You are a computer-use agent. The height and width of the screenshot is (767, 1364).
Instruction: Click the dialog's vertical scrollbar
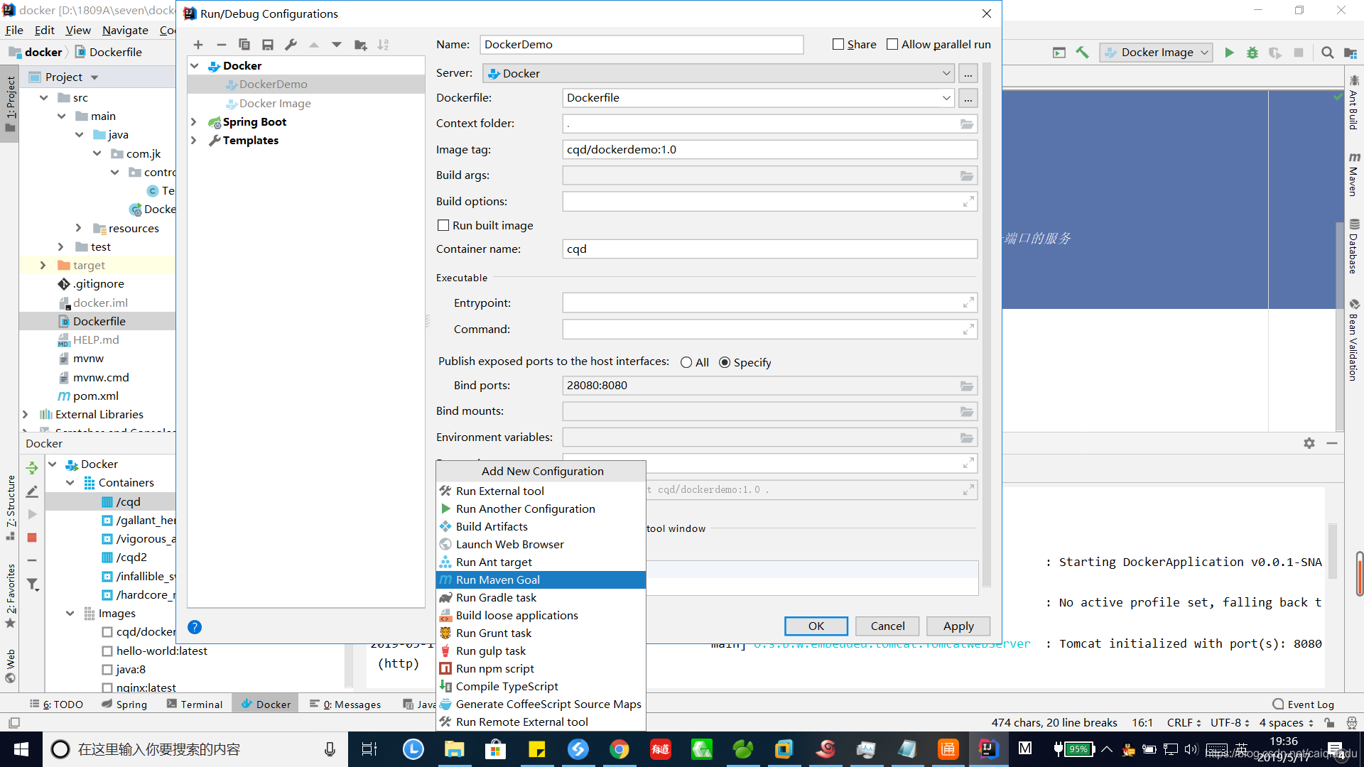pyautogui.click(x=986, y=320)
